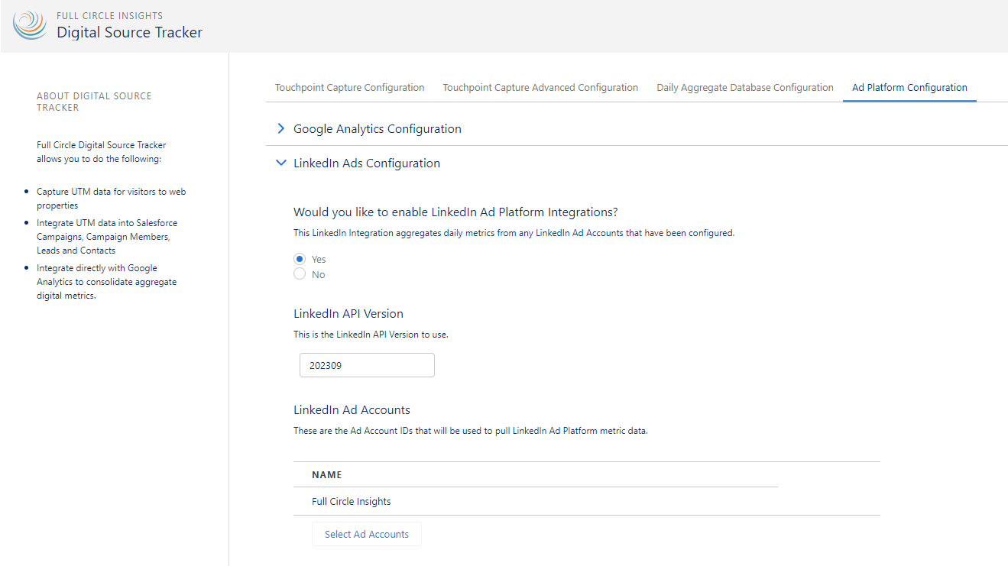This screenshot has width=1008, height=566.
Task: Collapse the LinkedIn Ads Configuration section
Action: pos(281,163)
